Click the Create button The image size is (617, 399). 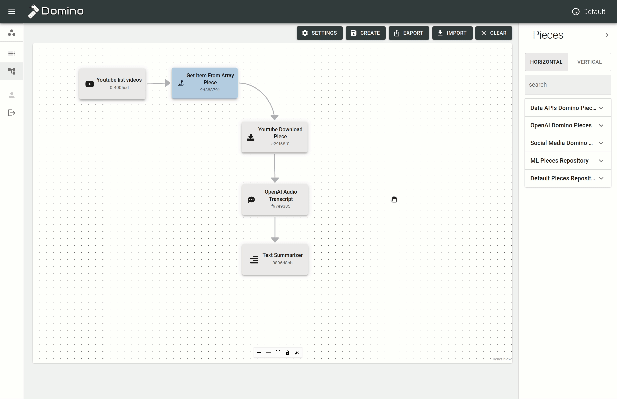click(365, 33)
